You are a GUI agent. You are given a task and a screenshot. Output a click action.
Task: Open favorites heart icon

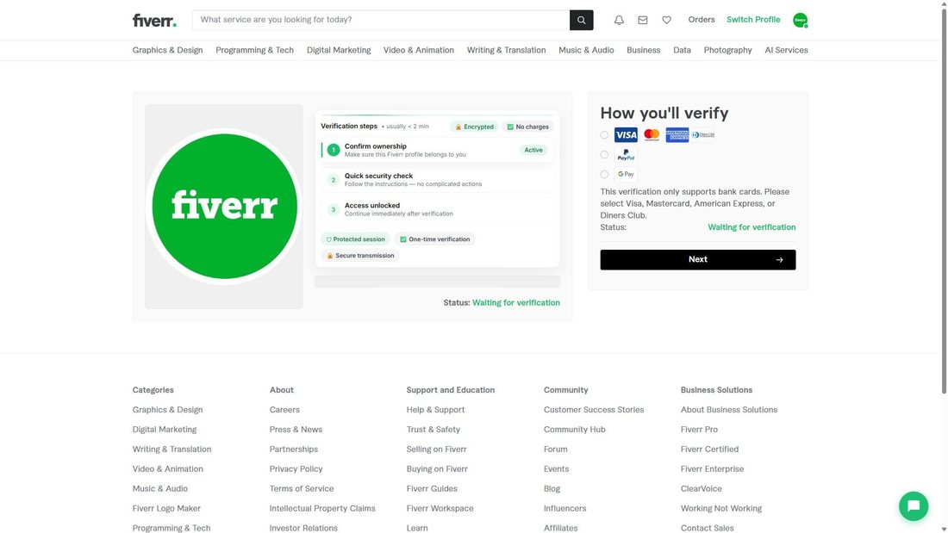click(x=666, y=20)
